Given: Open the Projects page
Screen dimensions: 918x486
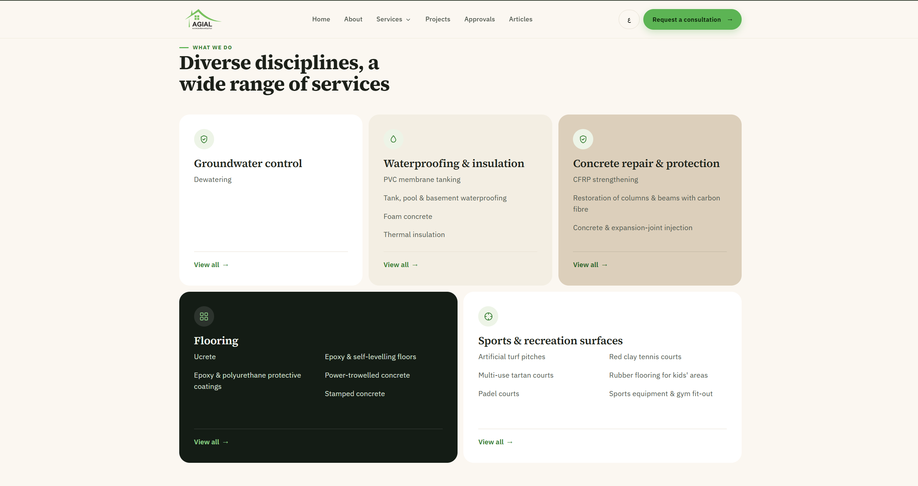Looking at the screenshot, I should pyautogui.click(x=438, y=19).
